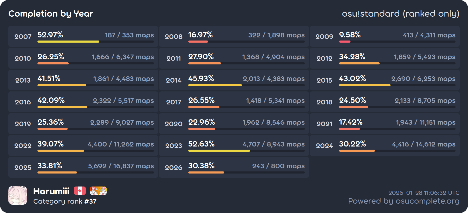468x213 pixels.
Task: Click the 2024 map count 4,416 / 14,612
Action: [x=424, y=144]
